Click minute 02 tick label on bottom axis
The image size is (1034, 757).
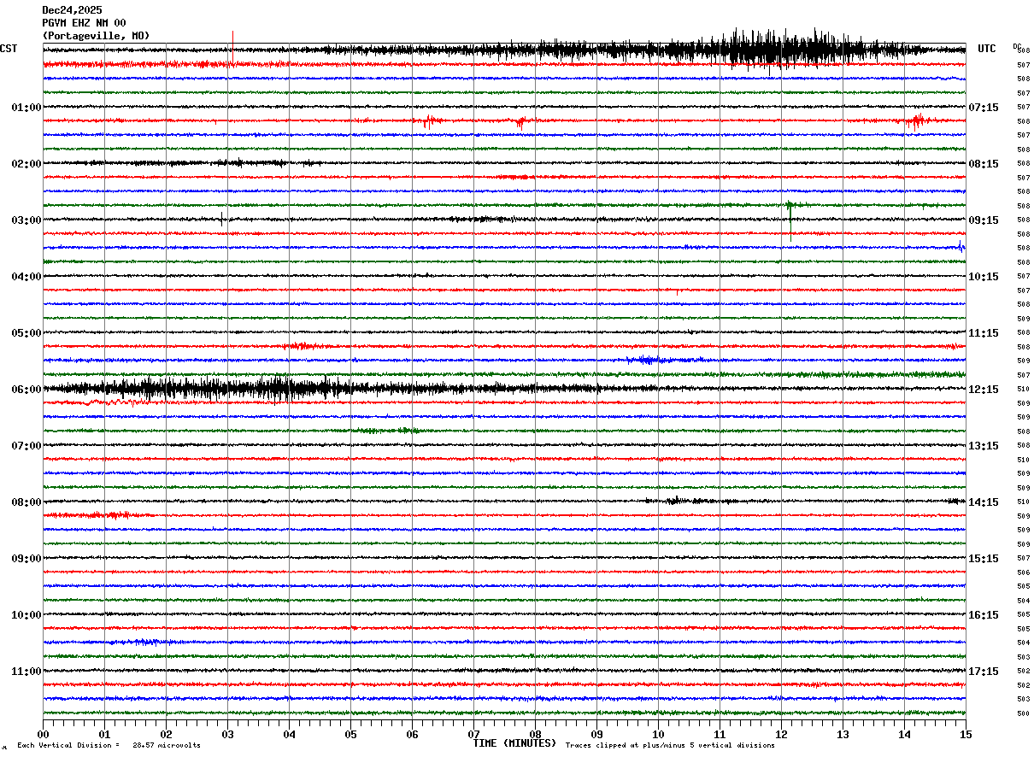(x=166, y=734)
